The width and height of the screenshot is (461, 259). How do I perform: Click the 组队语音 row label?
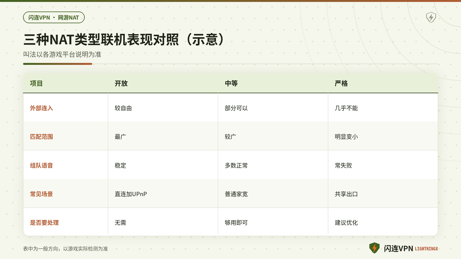point(41,165)
